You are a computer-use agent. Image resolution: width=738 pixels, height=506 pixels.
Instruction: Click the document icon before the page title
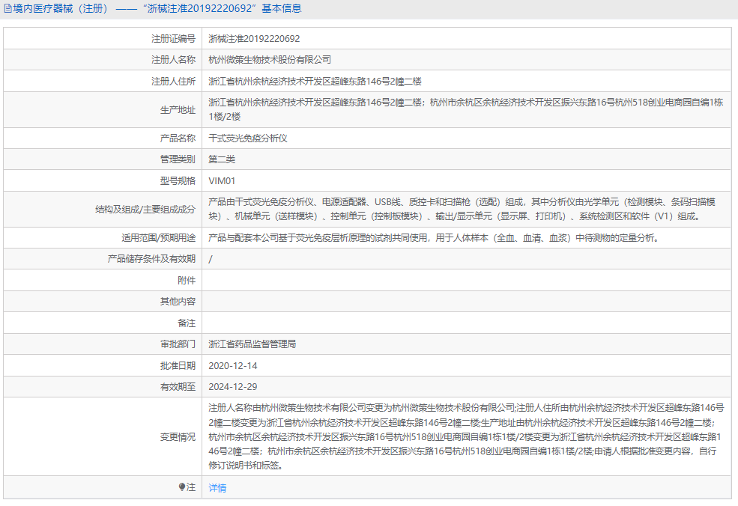7,8
